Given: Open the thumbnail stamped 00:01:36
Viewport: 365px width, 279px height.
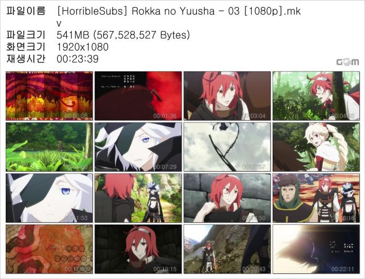Looking at the screenshot, I should (138, 96).
